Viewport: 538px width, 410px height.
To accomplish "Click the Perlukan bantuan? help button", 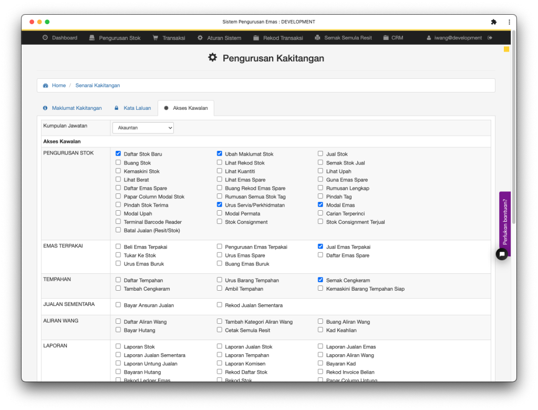I will pyautogui.click(x=505, y=221).
